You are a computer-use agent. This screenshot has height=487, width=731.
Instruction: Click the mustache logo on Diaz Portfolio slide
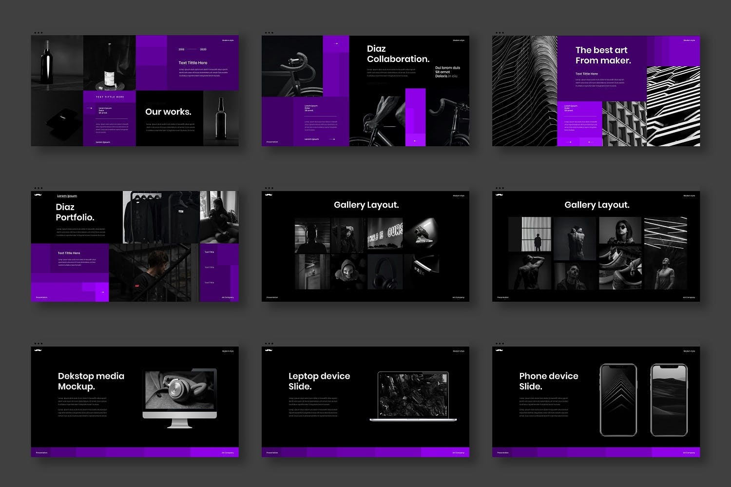[38, 195]
